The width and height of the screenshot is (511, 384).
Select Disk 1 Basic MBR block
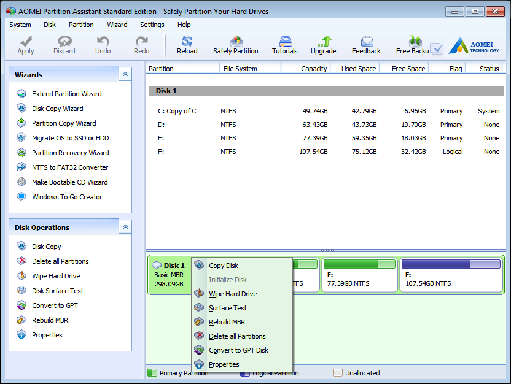(x=170, y=275)
